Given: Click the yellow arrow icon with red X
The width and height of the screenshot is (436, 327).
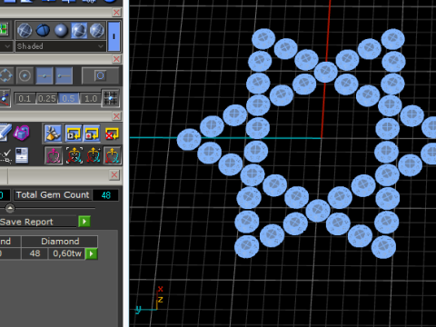Looking at the screenshot, I should pyautogui.click(x=112, y=134).
